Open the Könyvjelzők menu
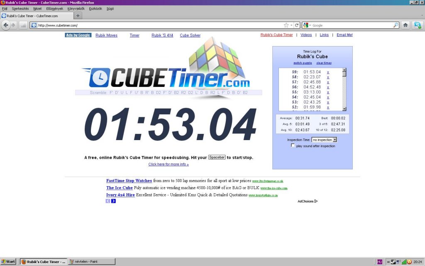The width and height of the screenshot is (425, 266). tap(76, 9)
